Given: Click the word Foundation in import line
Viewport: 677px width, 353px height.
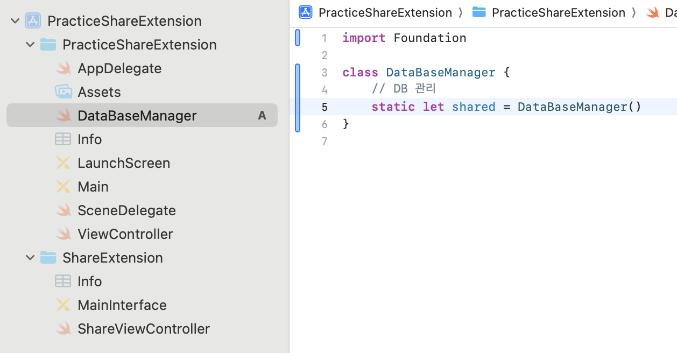Looking at the screenshot, I should point(429,38).
